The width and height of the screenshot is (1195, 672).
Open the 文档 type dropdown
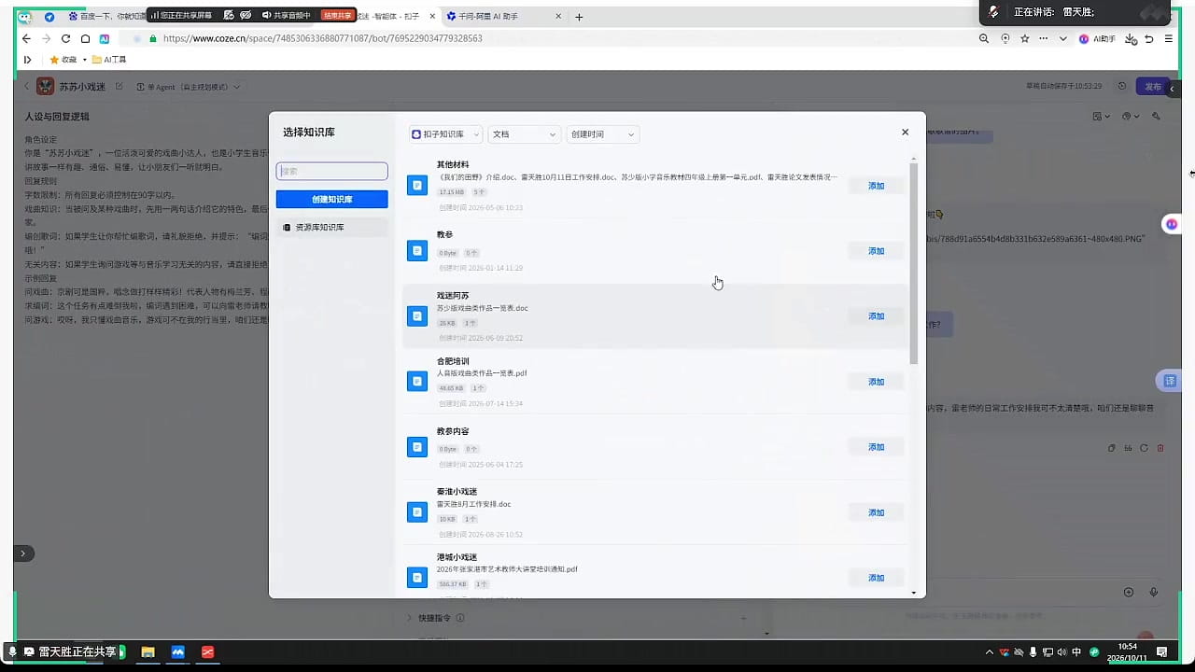[524, 134]
